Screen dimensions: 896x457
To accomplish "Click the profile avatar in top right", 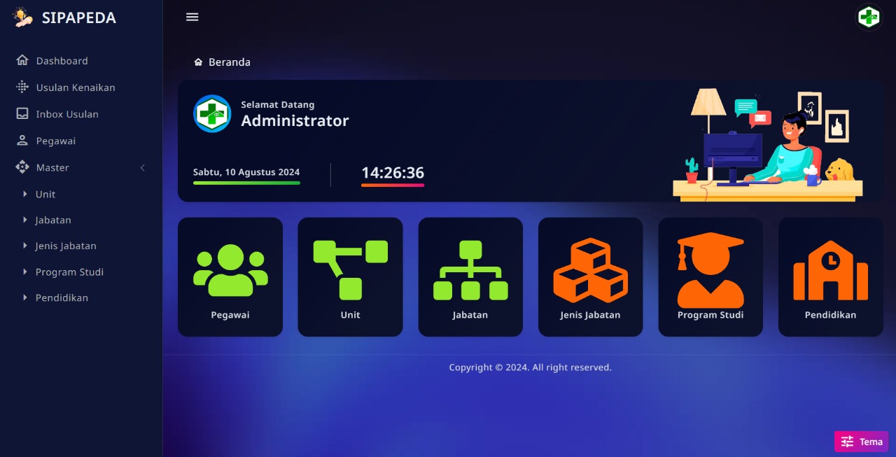I will coord(869,17).
